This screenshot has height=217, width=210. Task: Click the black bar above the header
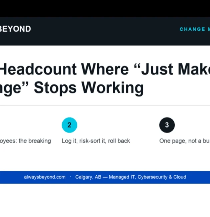point(105,8)
